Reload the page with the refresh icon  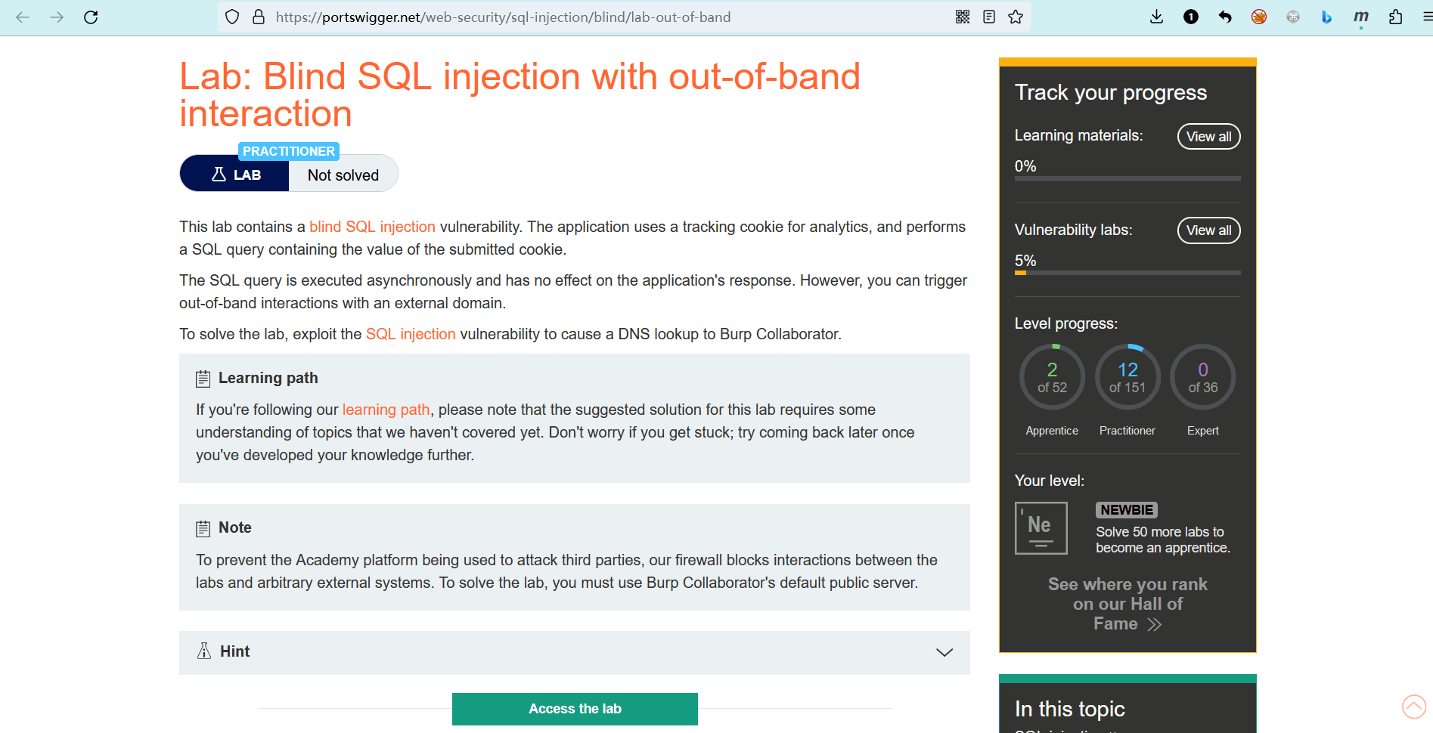click(x=91, y=17)
